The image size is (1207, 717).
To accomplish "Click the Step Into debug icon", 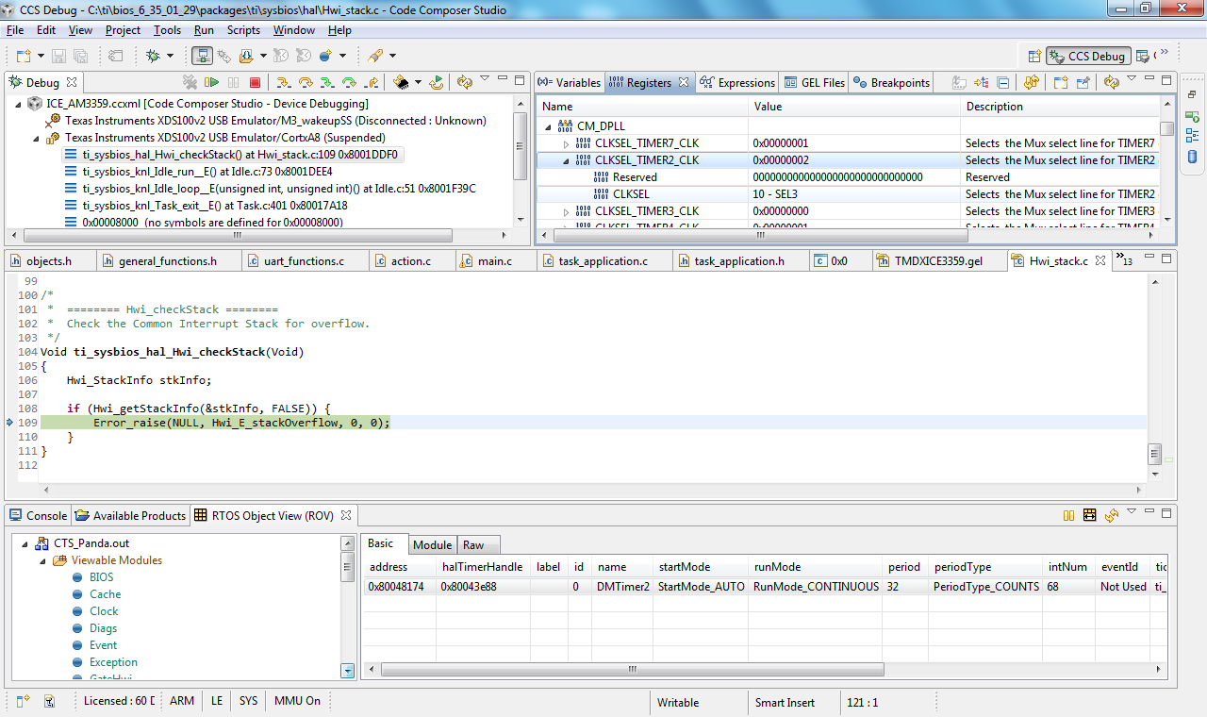I will (x=282, y=83).
